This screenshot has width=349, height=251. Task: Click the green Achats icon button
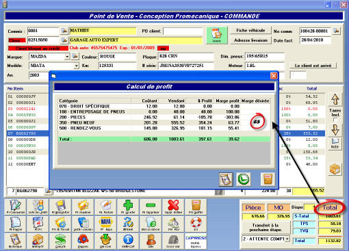click(217, 36)
